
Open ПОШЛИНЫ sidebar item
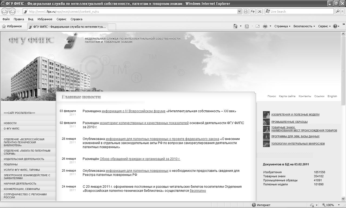(x=11, y=165)
